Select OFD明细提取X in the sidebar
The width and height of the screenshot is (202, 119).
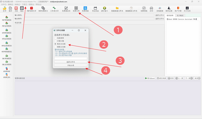click(7, 50)
